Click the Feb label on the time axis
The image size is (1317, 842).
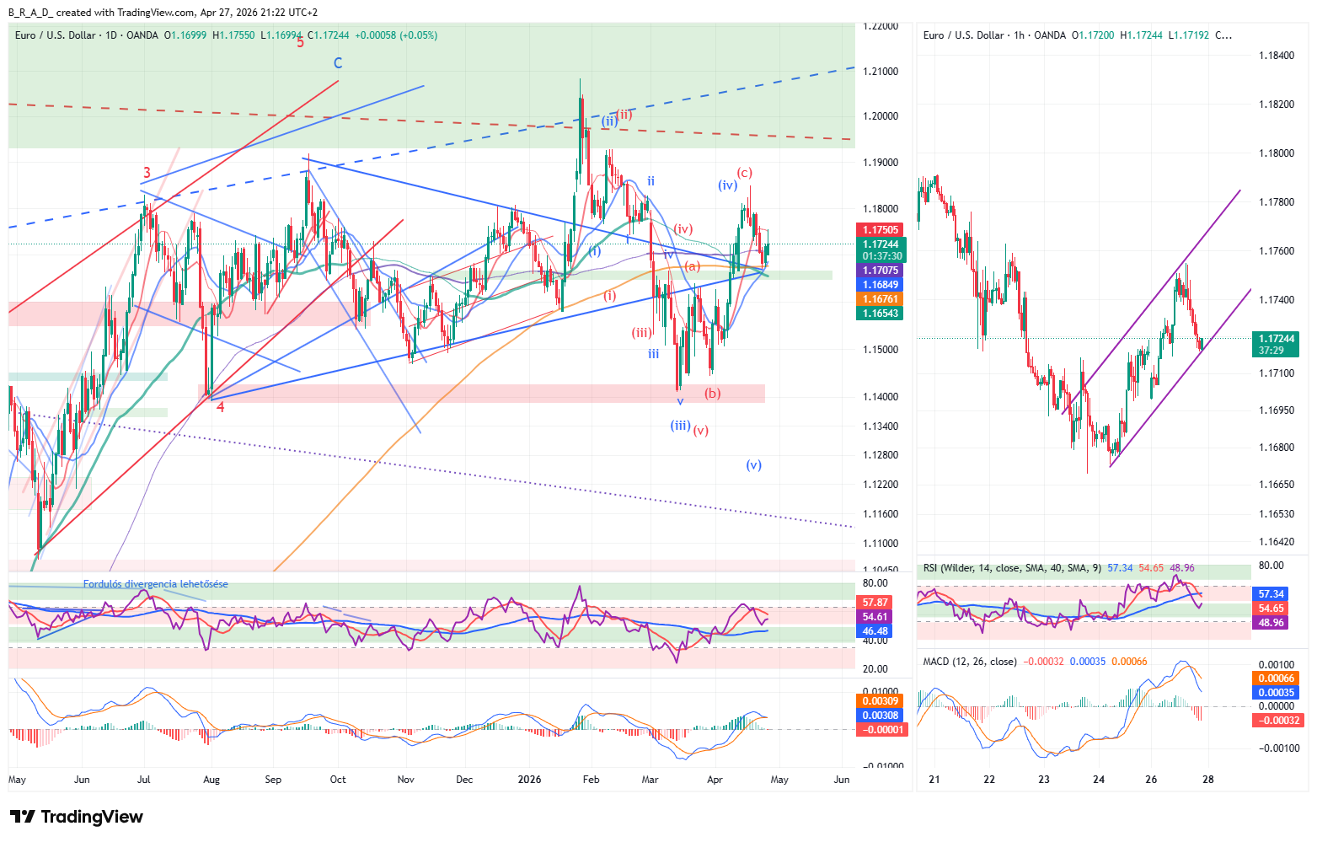592,780
